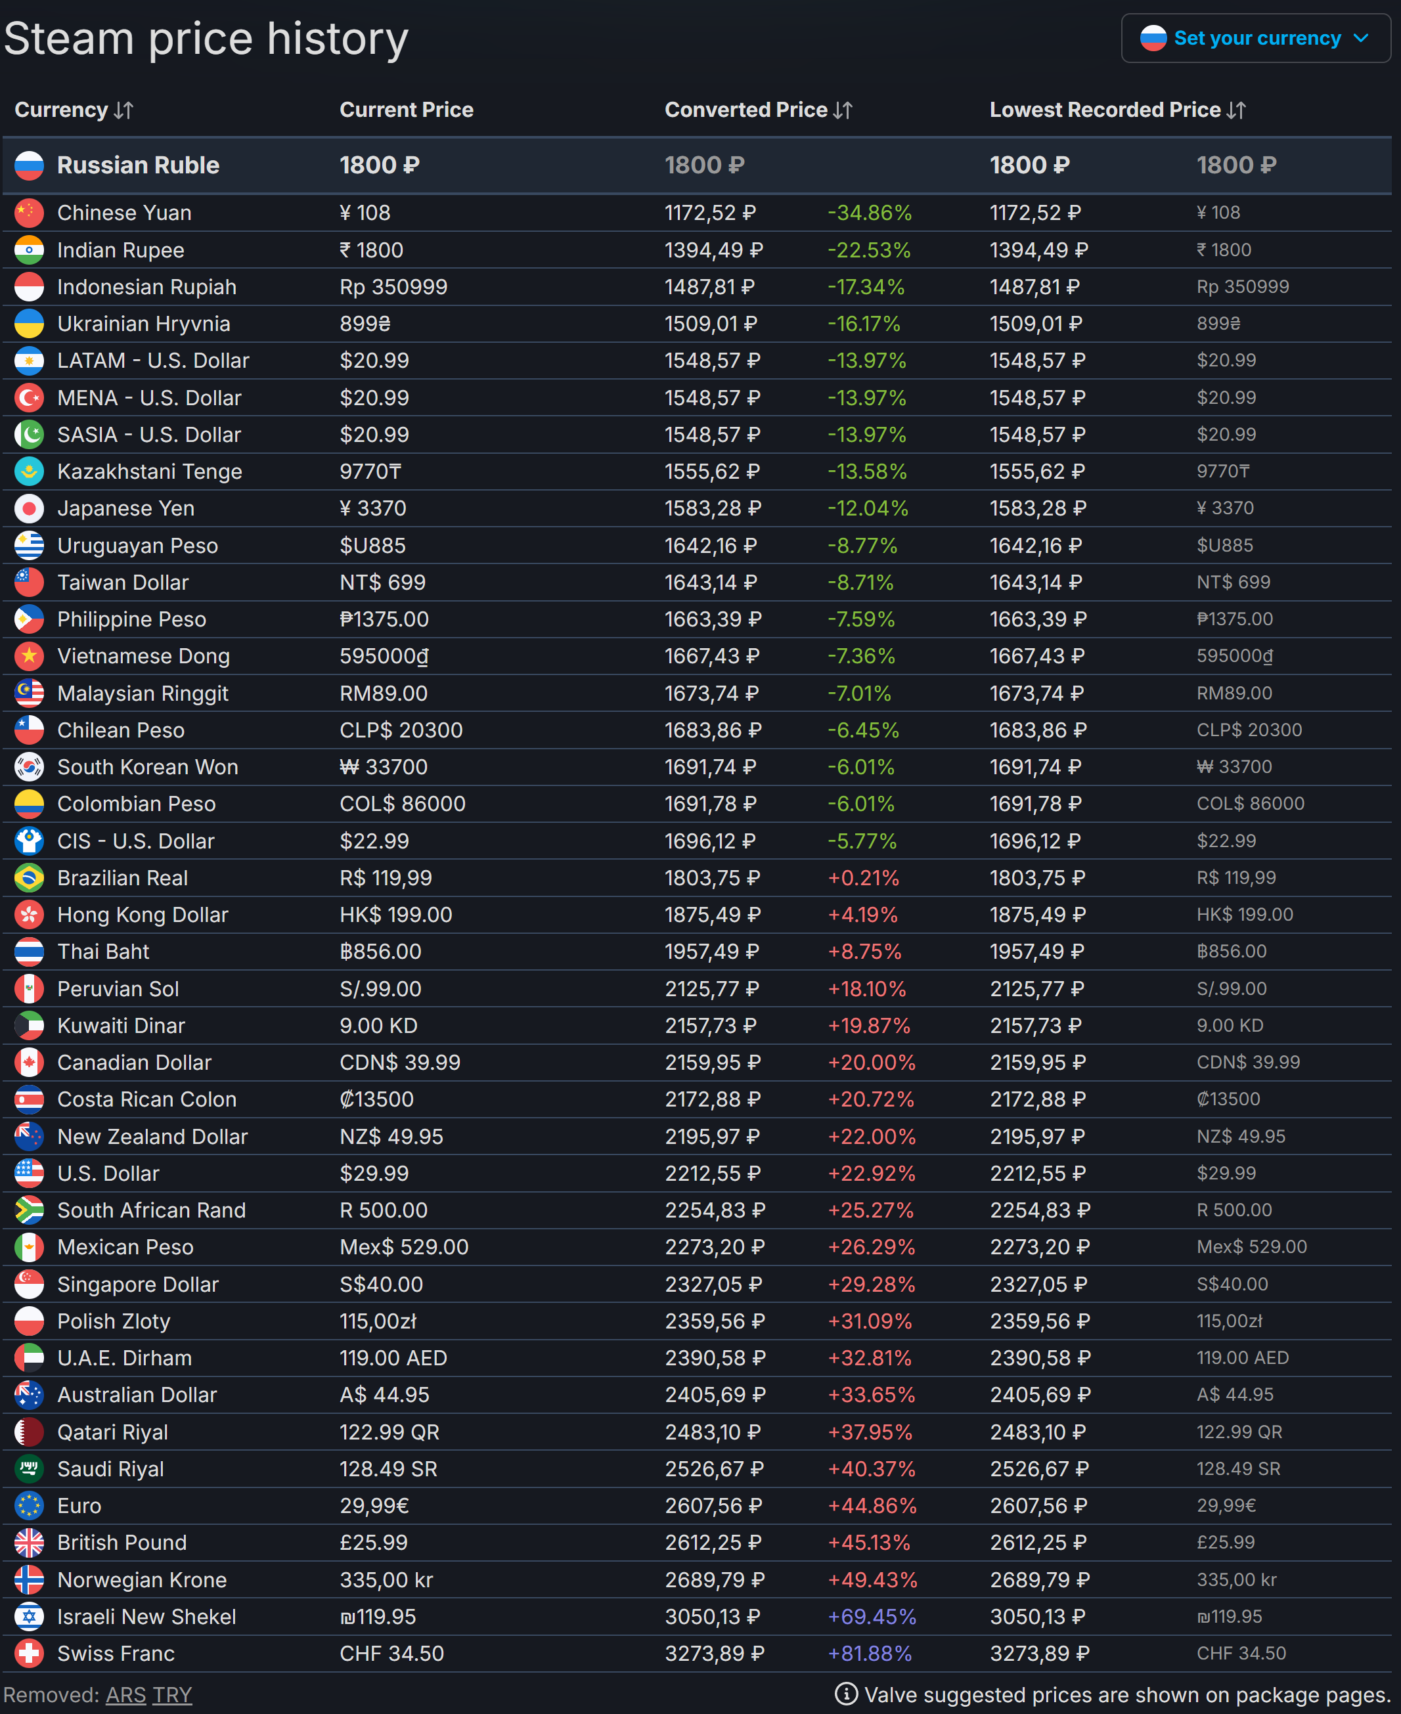Click the Valve suggested prices note text
This screenshot has height=1714, width=1401.
tap(1128, 1695)
